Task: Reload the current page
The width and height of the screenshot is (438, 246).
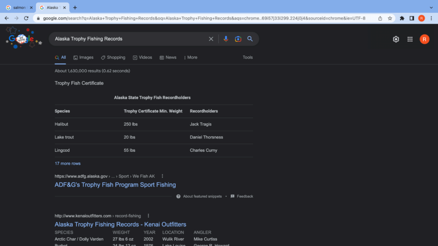Action: (x=26, y=18)
